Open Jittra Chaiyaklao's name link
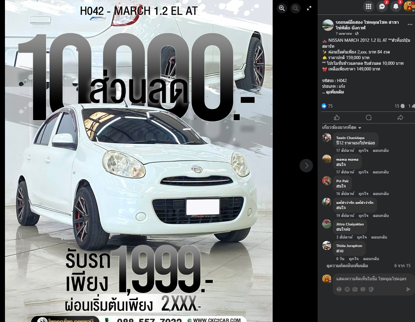This screenshot has width=415, height=322. coord(350,224)
